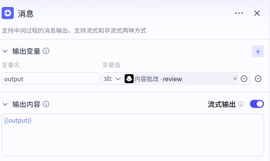Click the hexagon variable reference icon
The image size is (270, 161).
point(244,78)
